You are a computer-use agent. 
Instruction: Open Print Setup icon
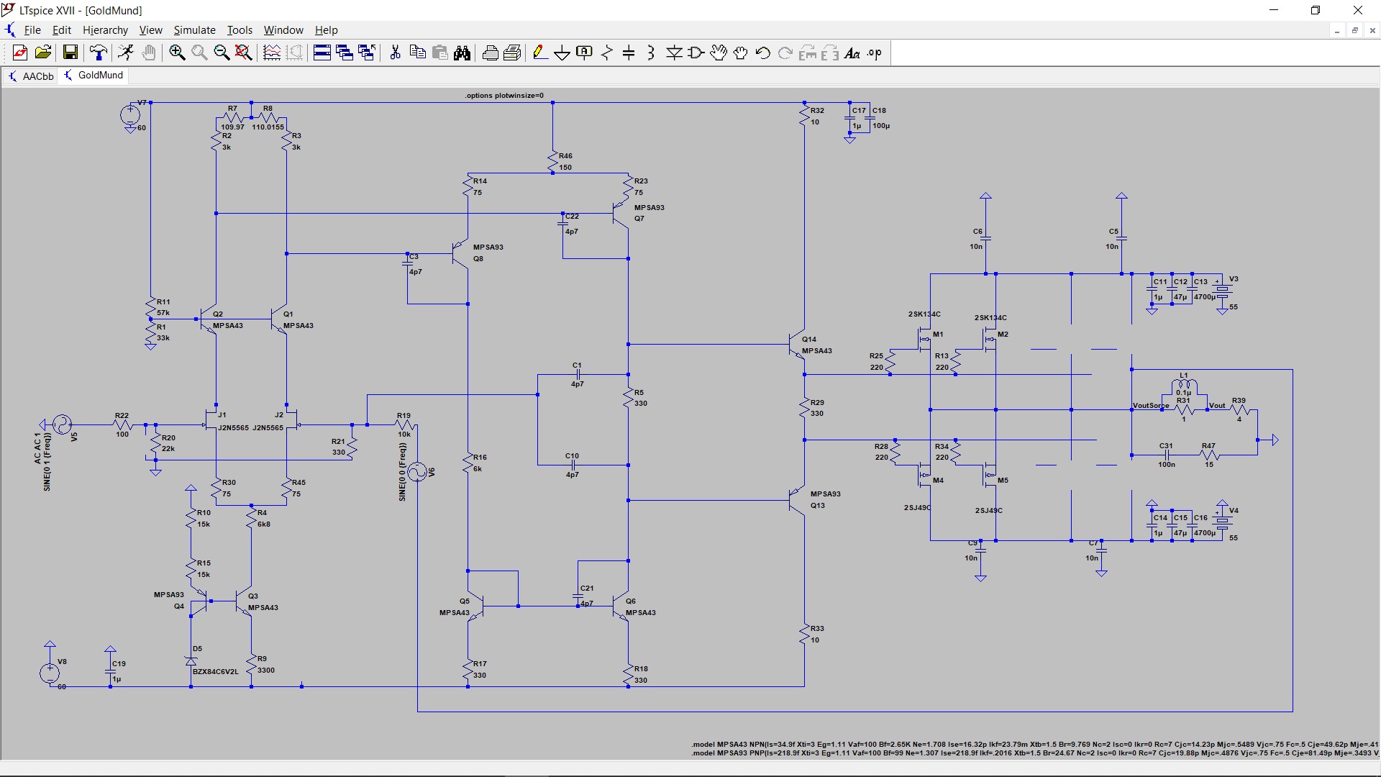[x=491, y=53]
